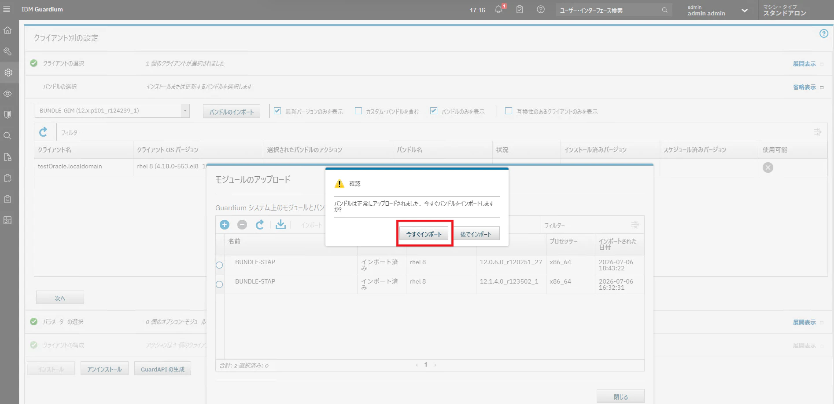The height and width of the screenshot is (404, 834).
Task: Close the module upload dialog with 閉じる
Action: (620, 397)
